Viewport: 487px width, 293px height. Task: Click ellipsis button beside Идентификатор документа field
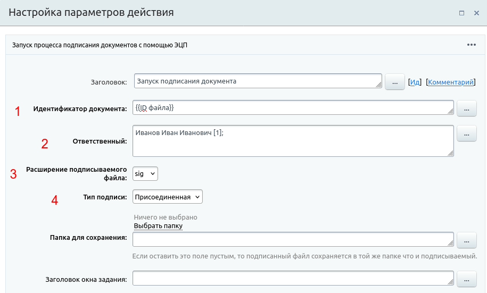pos(466,109)
